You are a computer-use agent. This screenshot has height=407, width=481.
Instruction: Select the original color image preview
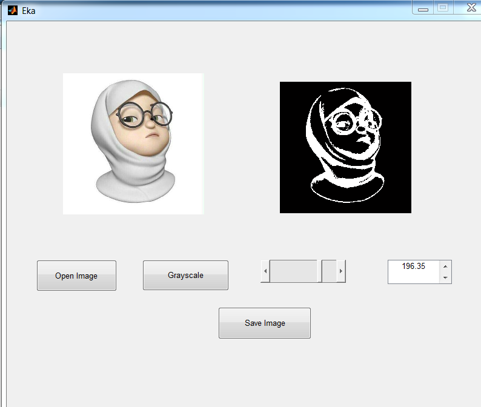133,144
